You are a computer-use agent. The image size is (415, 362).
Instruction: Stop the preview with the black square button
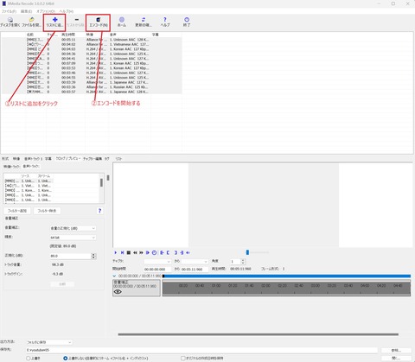(129, 252)
